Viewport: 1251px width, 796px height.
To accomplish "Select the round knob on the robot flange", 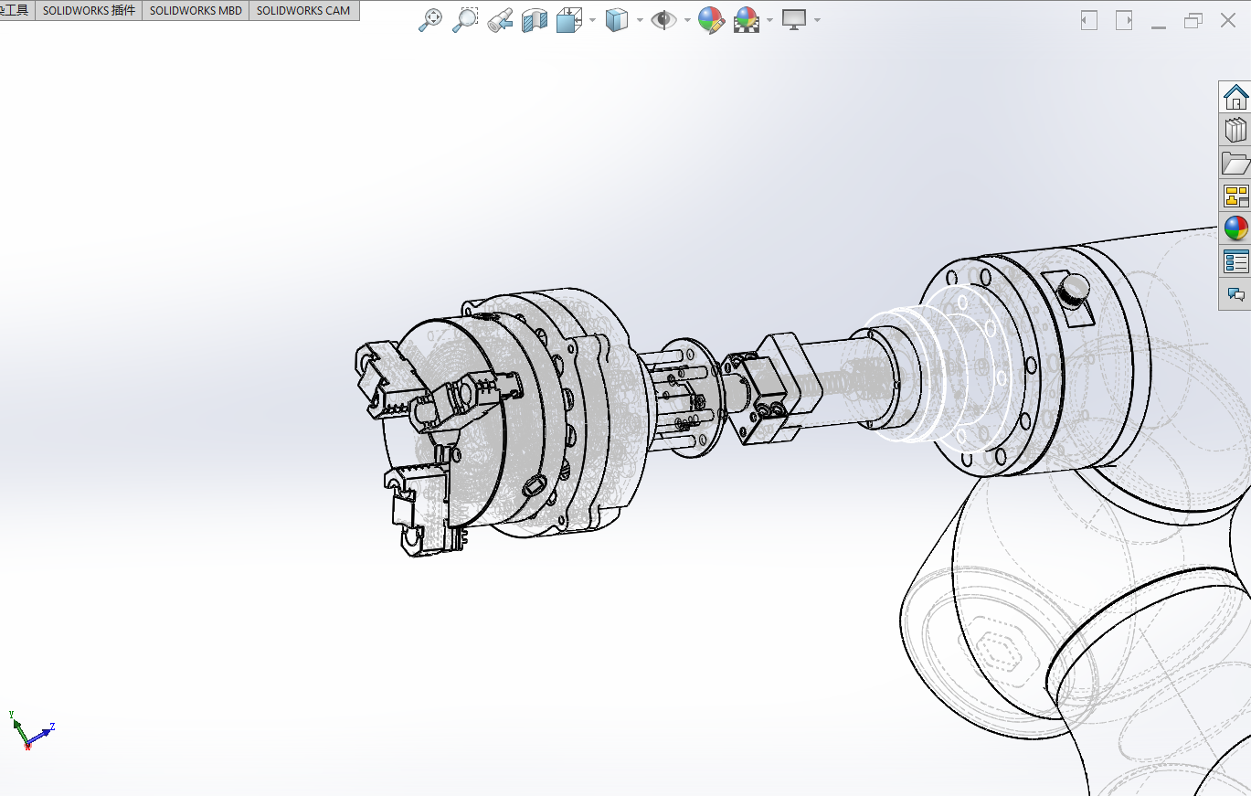I will point(1074,290).
